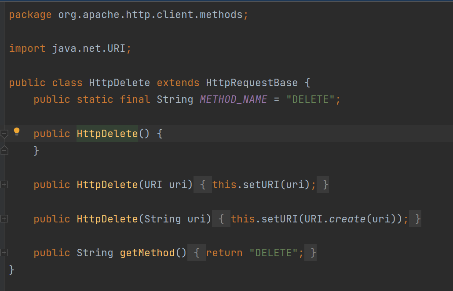Click the extends keyword in the class declaration
This screenshot has height=291, width=453.
[x=178, y=83]
